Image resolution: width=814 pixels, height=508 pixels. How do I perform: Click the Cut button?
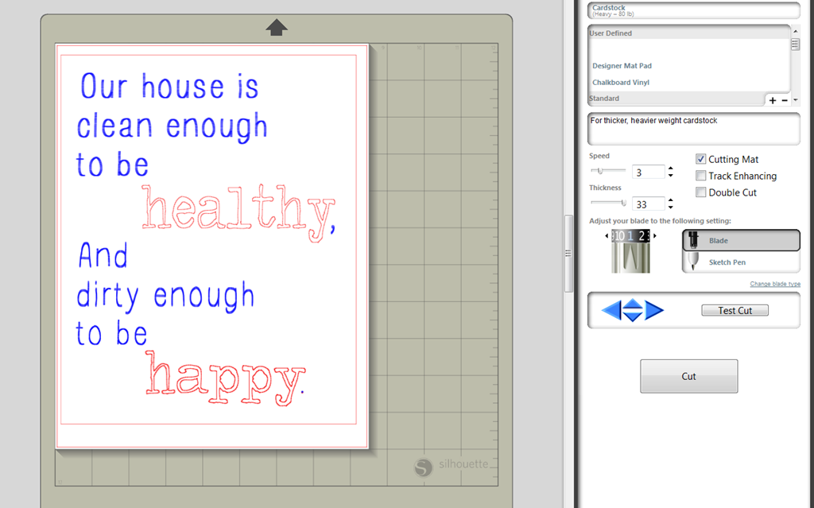[688, 376]
